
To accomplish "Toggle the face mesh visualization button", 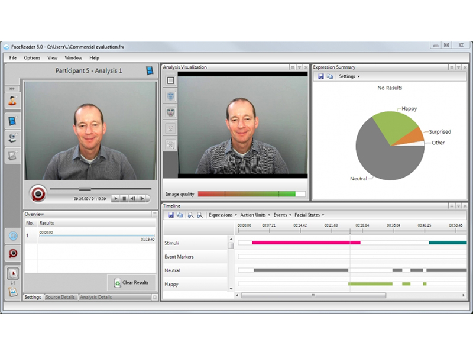I will click(170, 96).
